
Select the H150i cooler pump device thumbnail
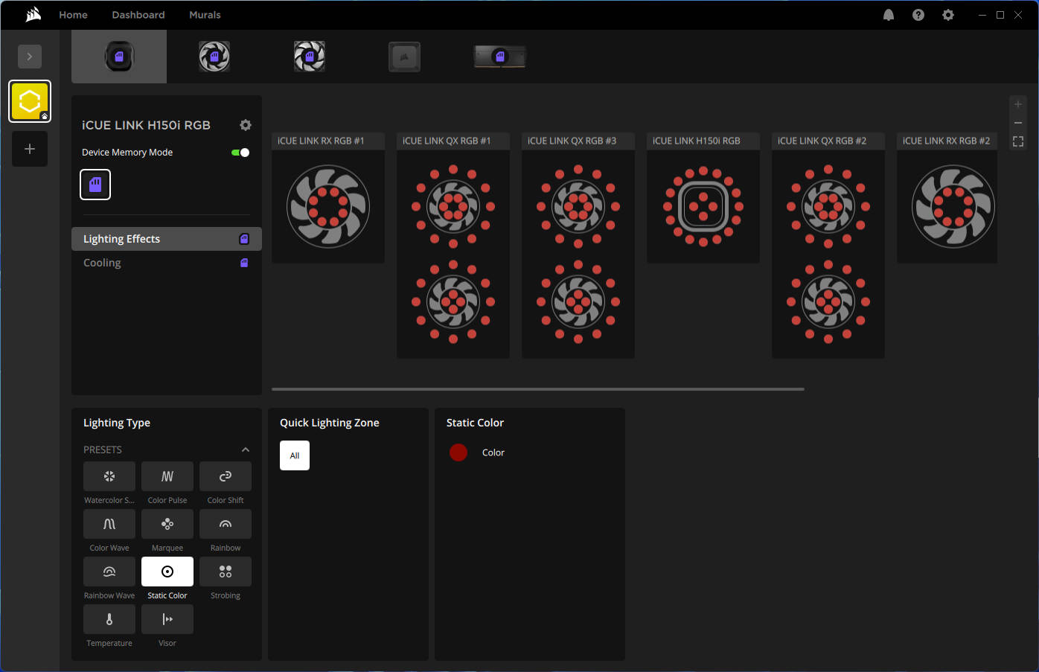(119, 57)
